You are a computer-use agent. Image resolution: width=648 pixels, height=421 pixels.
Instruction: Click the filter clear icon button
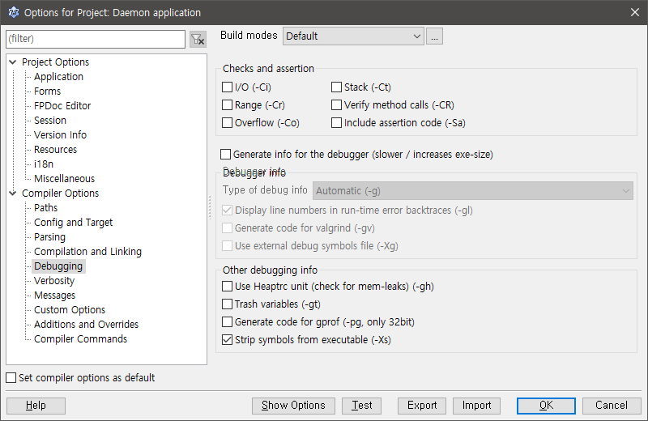coord(198,39)
